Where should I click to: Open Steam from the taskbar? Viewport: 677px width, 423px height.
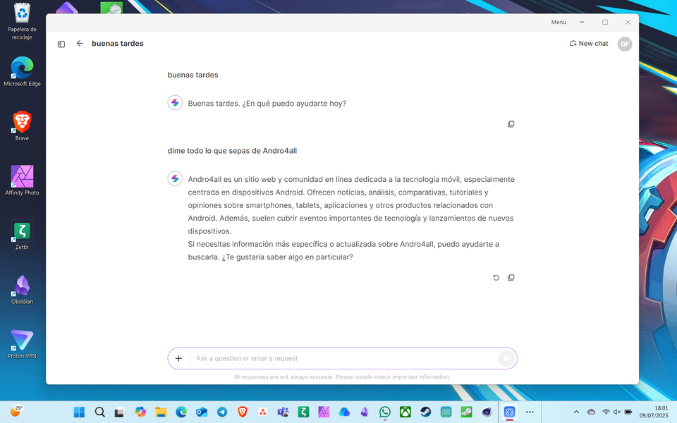click(x=426, y=412)
